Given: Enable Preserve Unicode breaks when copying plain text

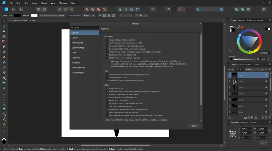Looking at the screenshot, I should coord(107,74).
